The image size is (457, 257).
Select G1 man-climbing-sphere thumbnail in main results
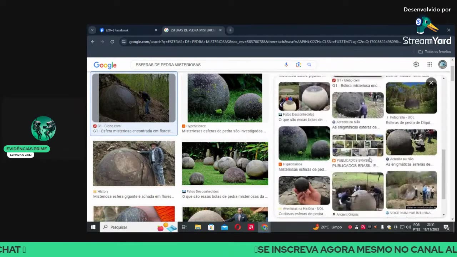[134, 98]
